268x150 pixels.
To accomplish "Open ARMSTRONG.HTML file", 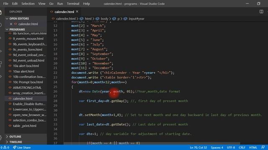I will [27, 87].
